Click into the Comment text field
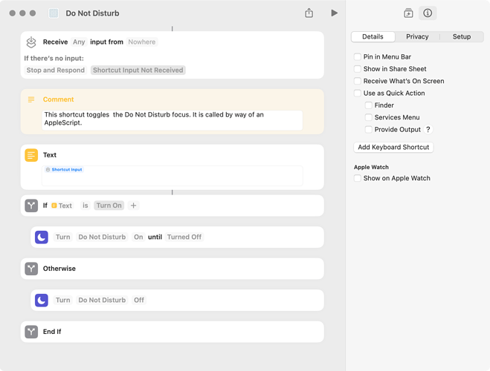 coord(173,120)
